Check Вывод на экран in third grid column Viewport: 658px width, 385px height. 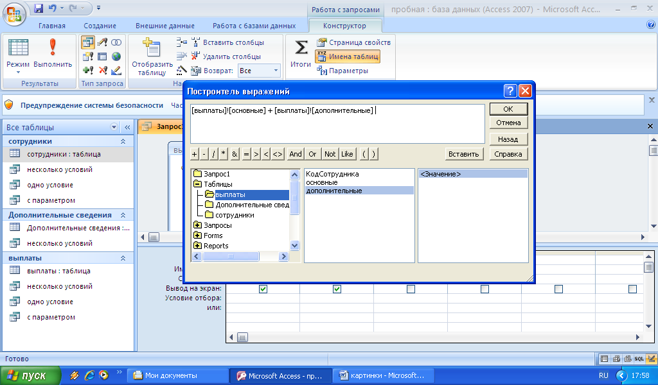411,289
